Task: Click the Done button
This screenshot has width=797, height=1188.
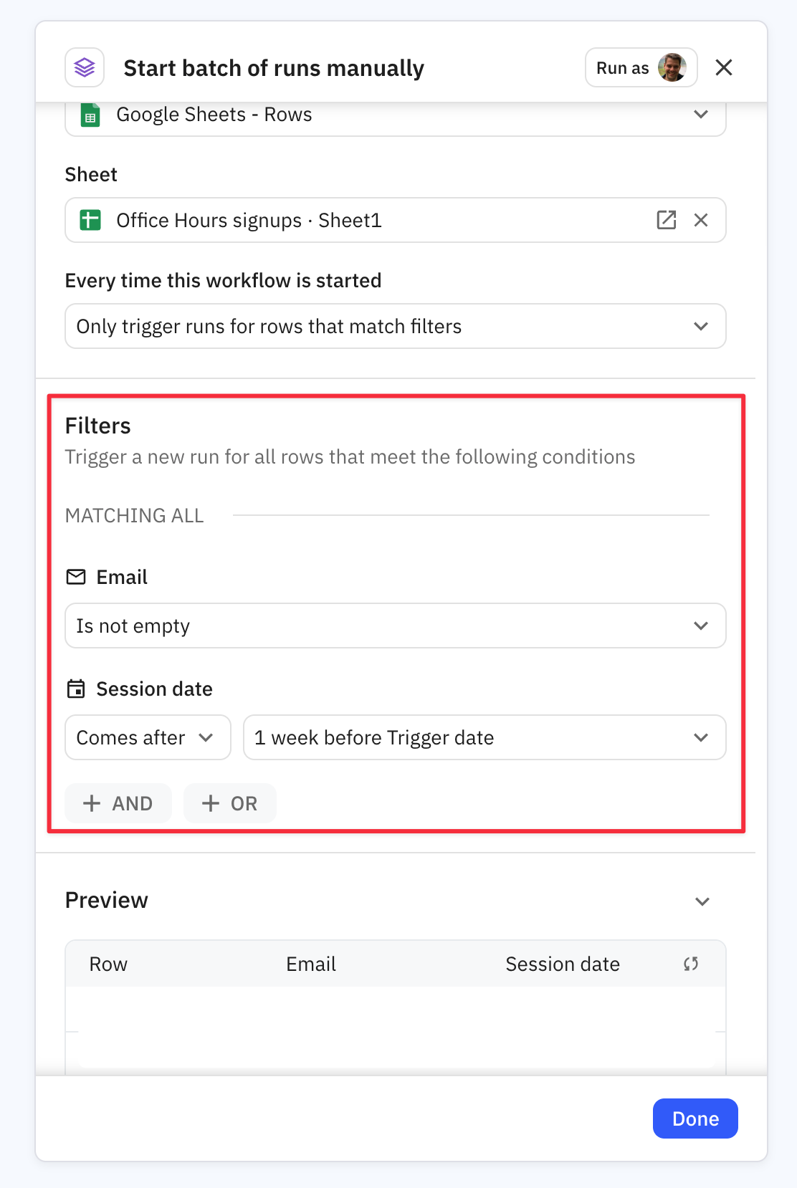Action: click(695, 1118)
